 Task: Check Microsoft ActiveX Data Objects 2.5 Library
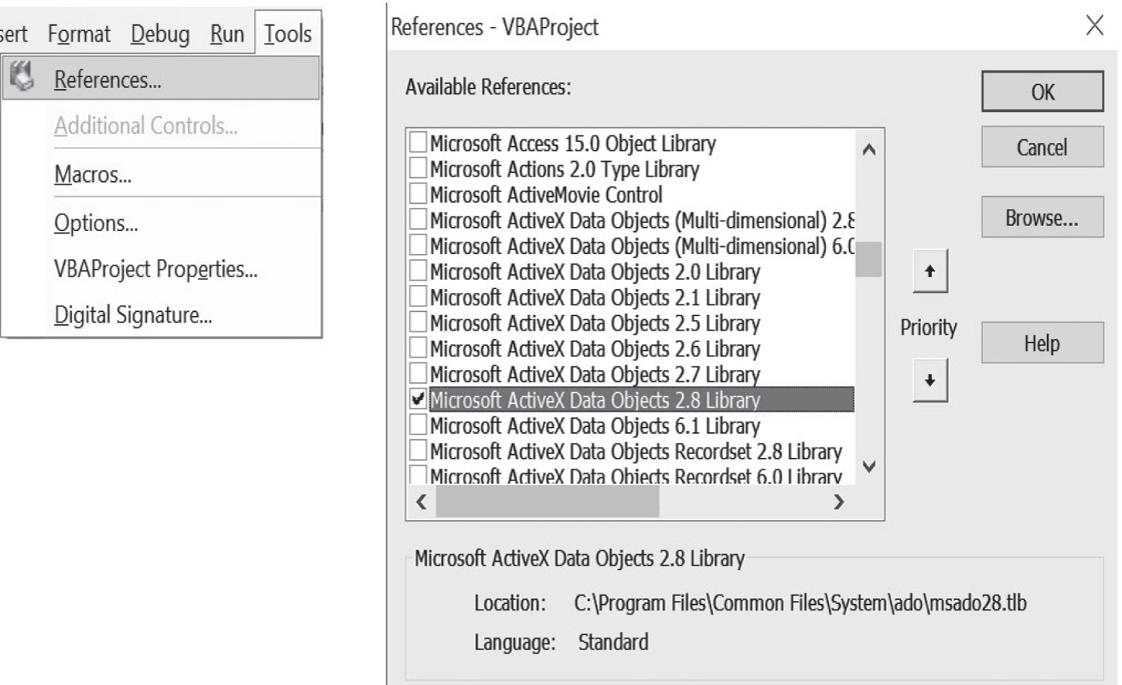(418, 322)
